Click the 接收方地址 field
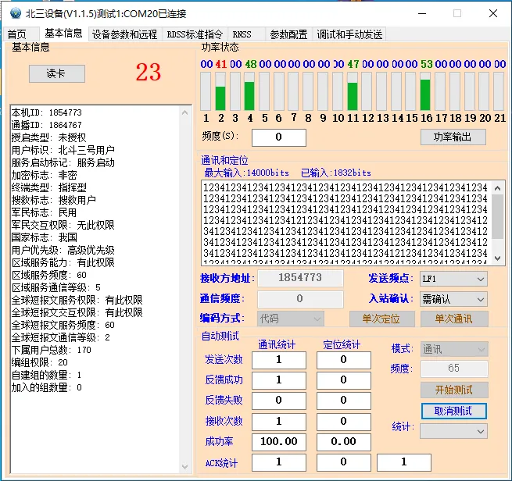Screen dimensions: 512x481 pos(300,278)
